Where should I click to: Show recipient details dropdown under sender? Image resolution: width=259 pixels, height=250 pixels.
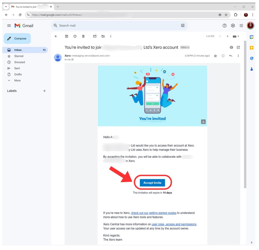[x=73, y=60]
